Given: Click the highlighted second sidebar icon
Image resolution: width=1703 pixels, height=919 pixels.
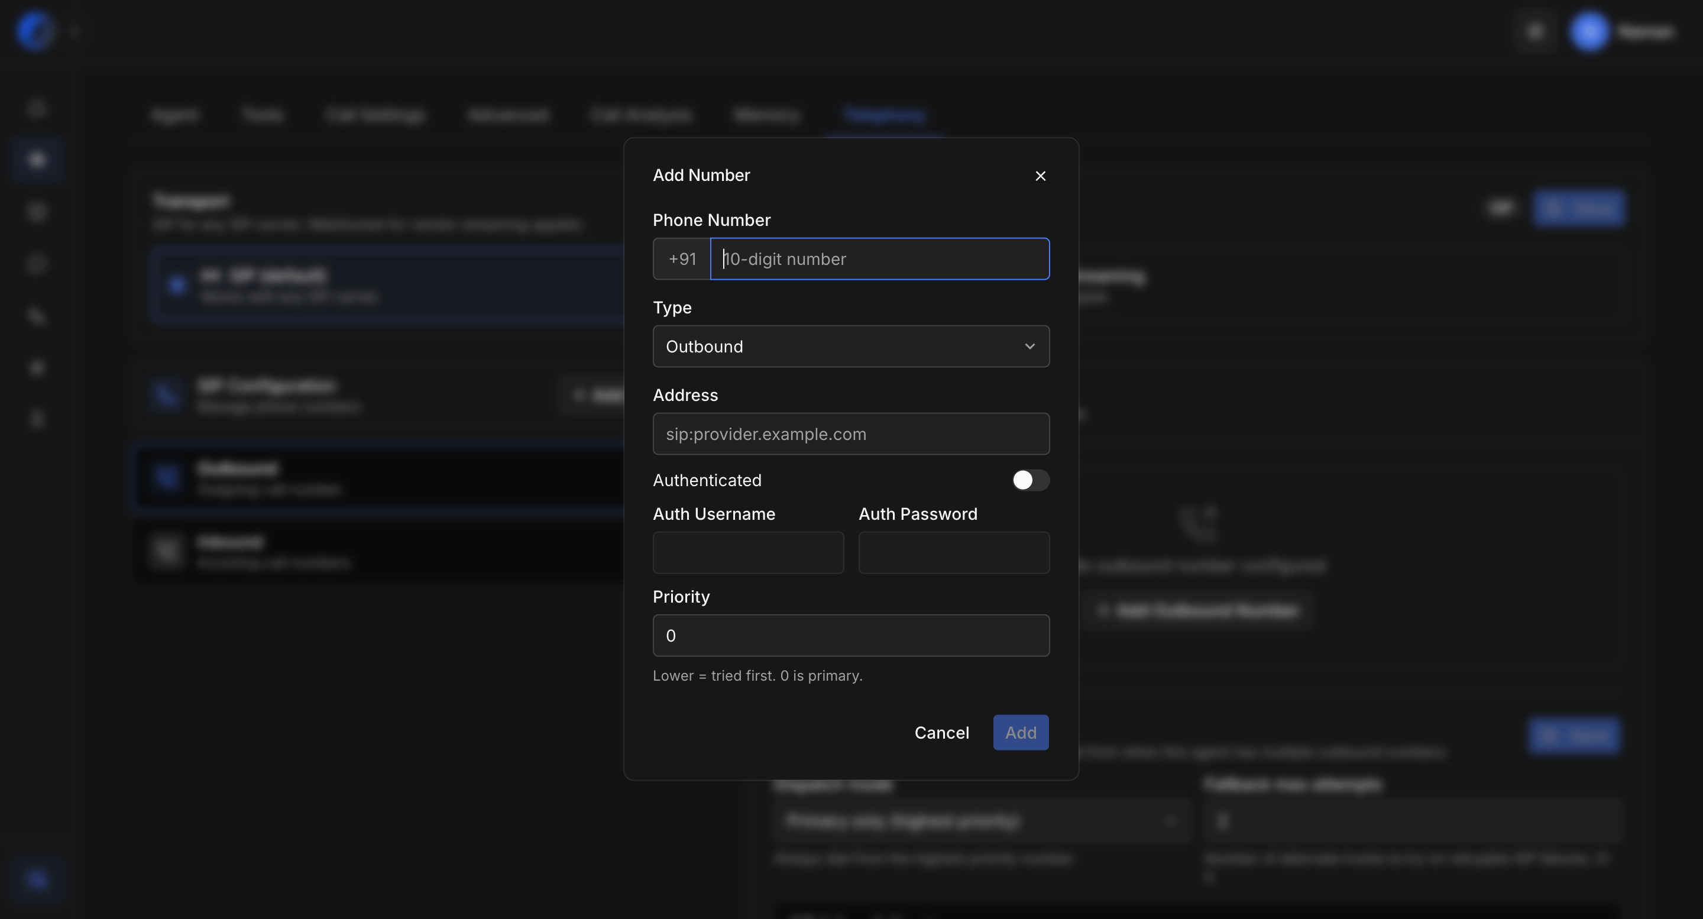Looking at the screenshot, I should tap(37, 159).
